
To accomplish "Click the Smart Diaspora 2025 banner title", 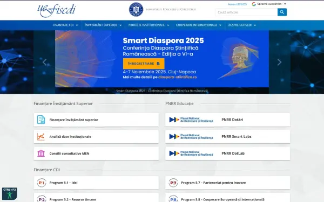I will [x=163, y=40].
